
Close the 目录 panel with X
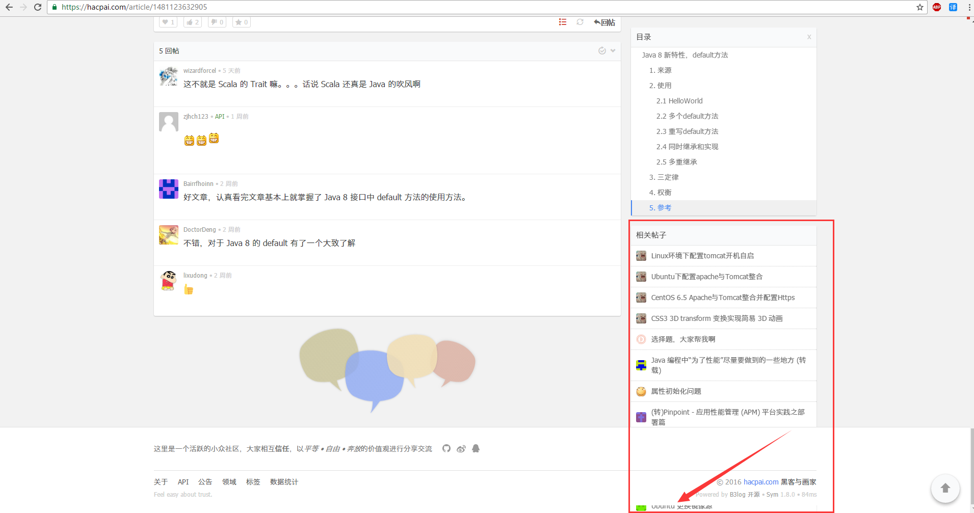tap(809, 37)
